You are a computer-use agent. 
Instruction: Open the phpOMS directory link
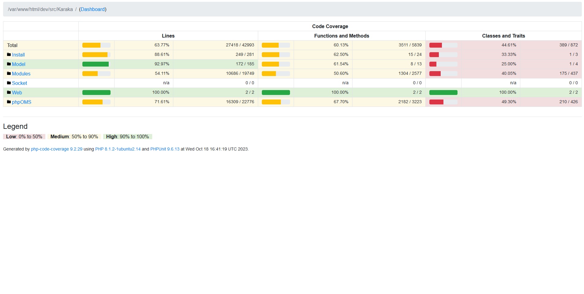click(x=21, y=102)
